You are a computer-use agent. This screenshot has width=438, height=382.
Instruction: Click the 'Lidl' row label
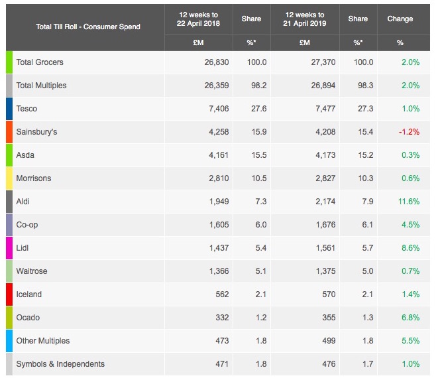[23, 248]
